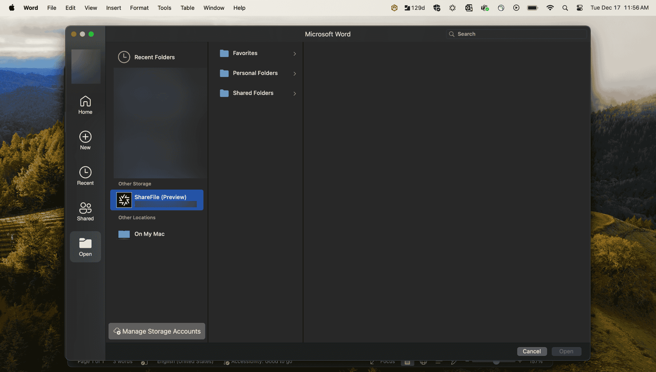This screenshot has width=656, height=372.
Task: Open the Tools menu
Action: pyautogui.click(x=164, y=8)
